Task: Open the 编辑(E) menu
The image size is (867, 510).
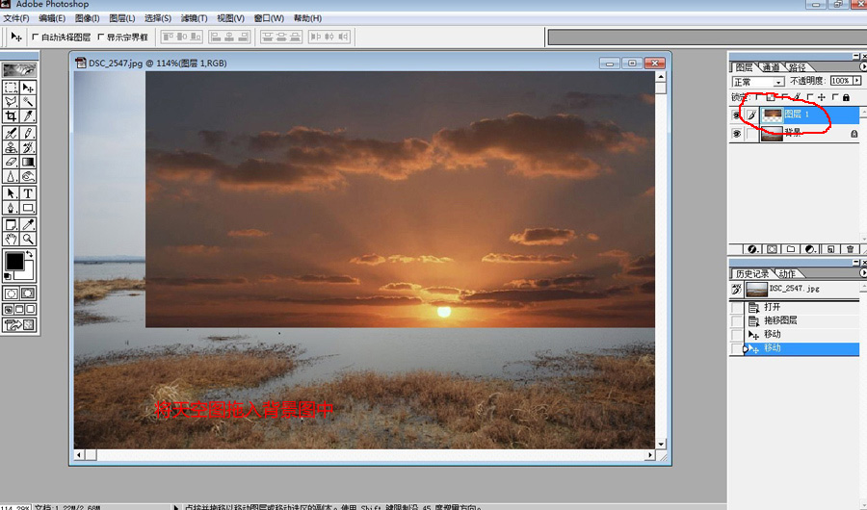Action: click(x=52, y=18)
